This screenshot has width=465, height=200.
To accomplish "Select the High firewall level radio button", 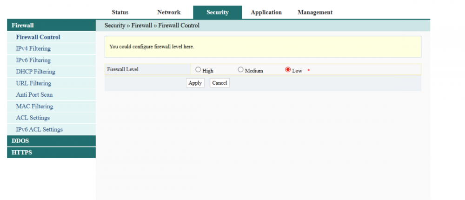I will (198, 70).
